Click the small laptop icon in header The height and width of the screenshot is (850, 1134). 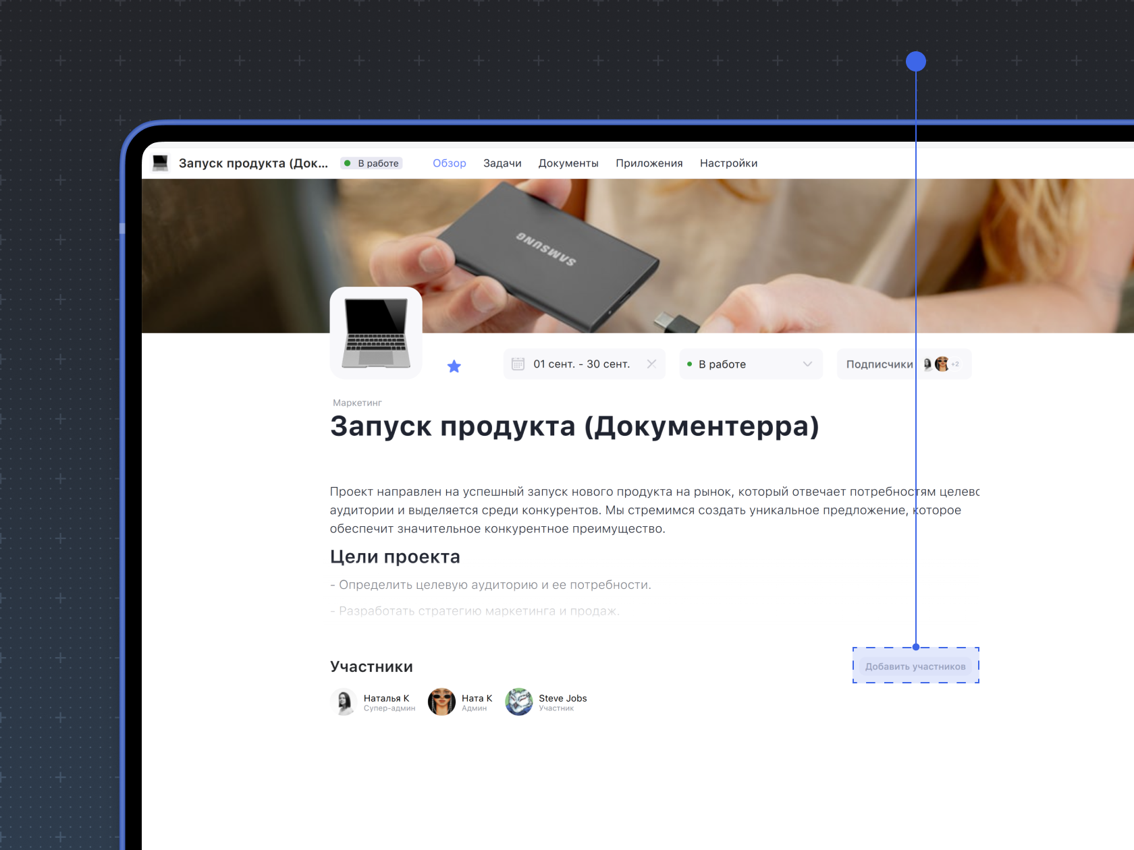pos(161,163)
